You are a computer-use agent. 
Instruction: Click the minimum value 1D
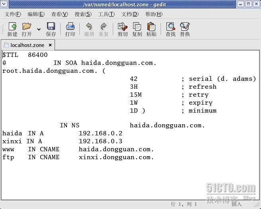coord(133,111)
